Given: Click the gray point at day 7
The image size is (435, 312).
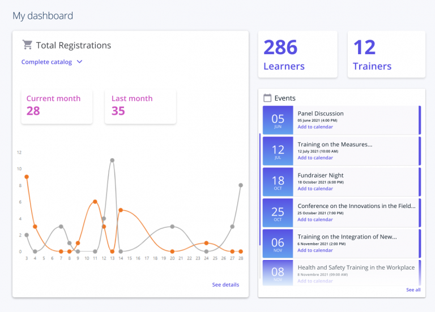Looking at the screenshot, I should (x=61, y=227).
